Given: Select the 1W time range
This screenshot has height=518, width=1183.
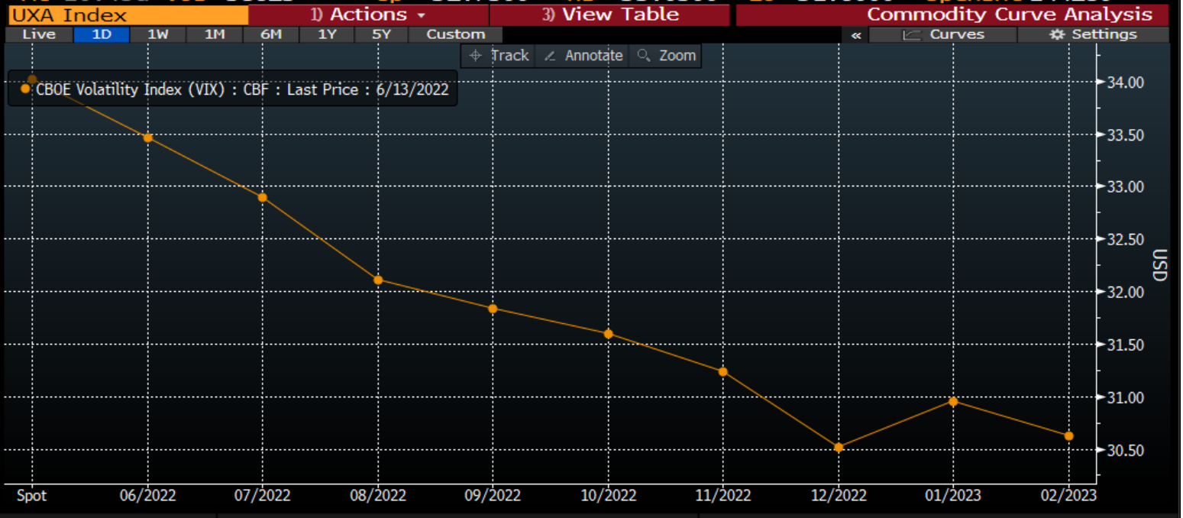Looking at the screenshot, I should [158, 34].
